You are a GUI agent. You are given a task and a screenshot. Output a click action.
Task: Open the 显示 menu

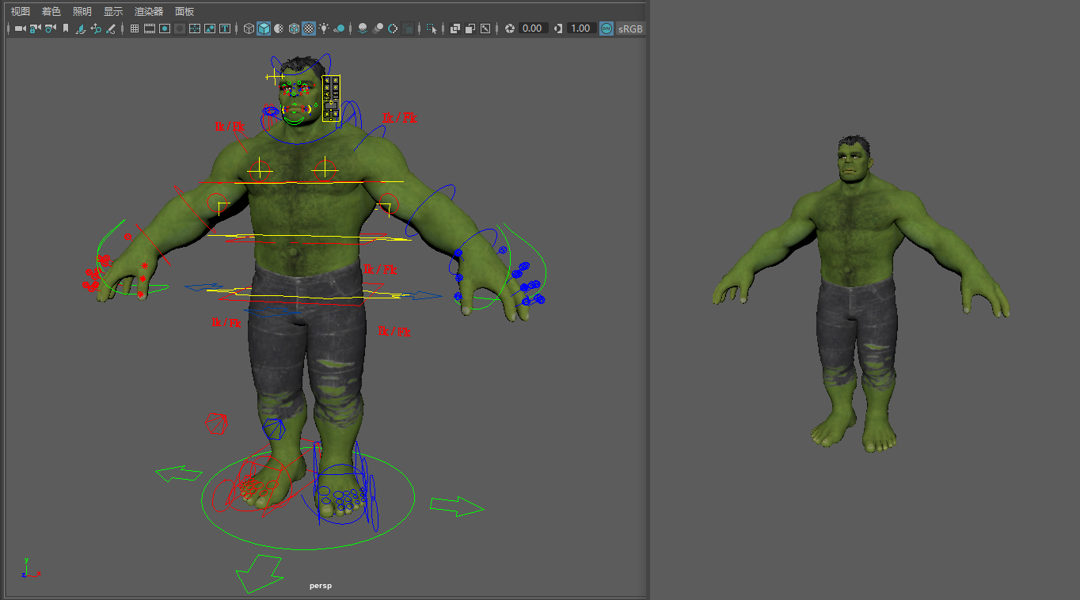(x=112, y=11)
